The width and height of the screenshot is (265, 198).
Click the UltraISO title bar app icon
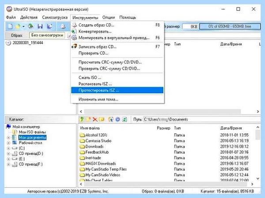click(x=9, y=9)
